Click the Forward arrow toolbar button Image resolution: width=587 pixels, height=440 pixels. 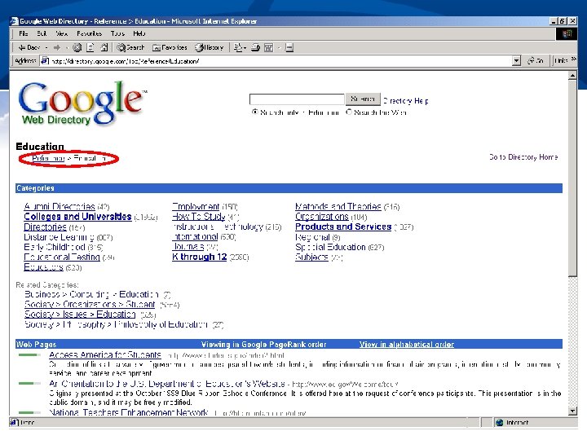tap(57, 47)
